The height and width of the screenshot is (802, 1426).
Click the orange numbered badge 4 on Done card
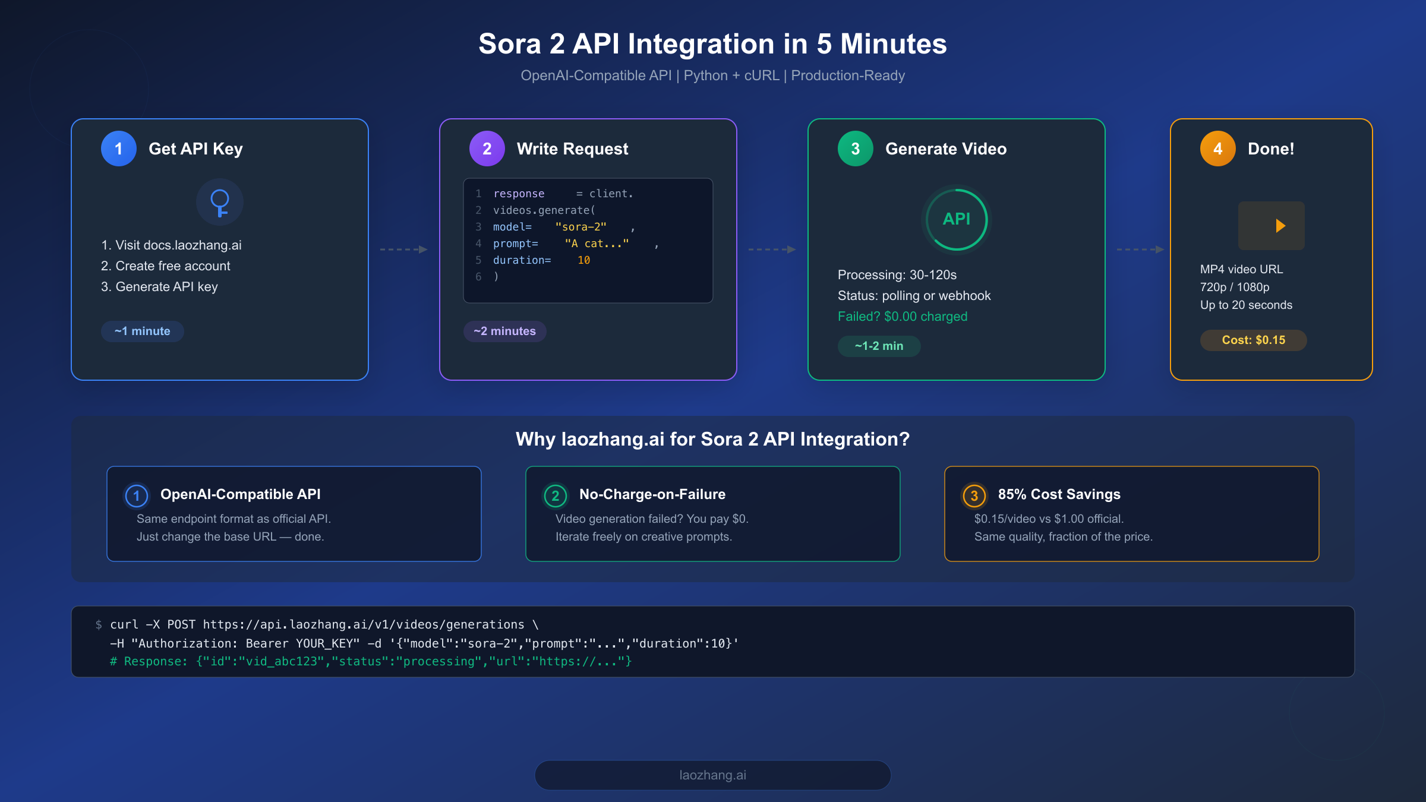coord(1217,148)
